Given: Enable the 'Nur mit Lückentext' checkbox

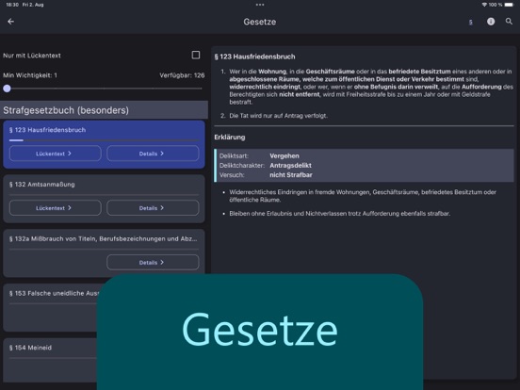Looking at the screenshot, I should coord(196,55).
